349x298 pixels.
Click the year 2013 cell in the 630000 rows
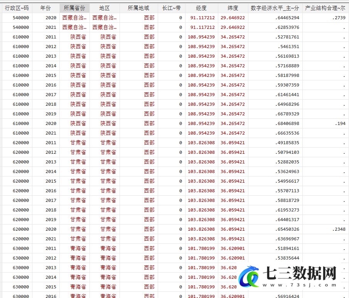pyautogui.click(x=51, y=268)
